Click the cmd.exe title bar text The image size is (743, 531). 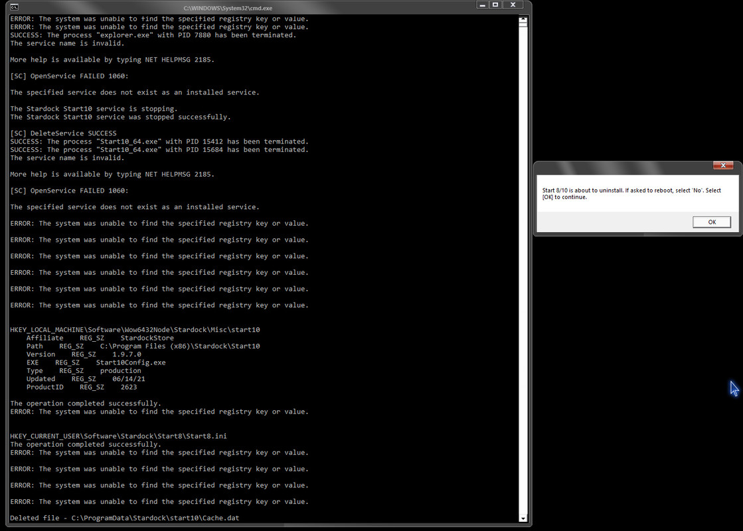[x=228, y=8]
